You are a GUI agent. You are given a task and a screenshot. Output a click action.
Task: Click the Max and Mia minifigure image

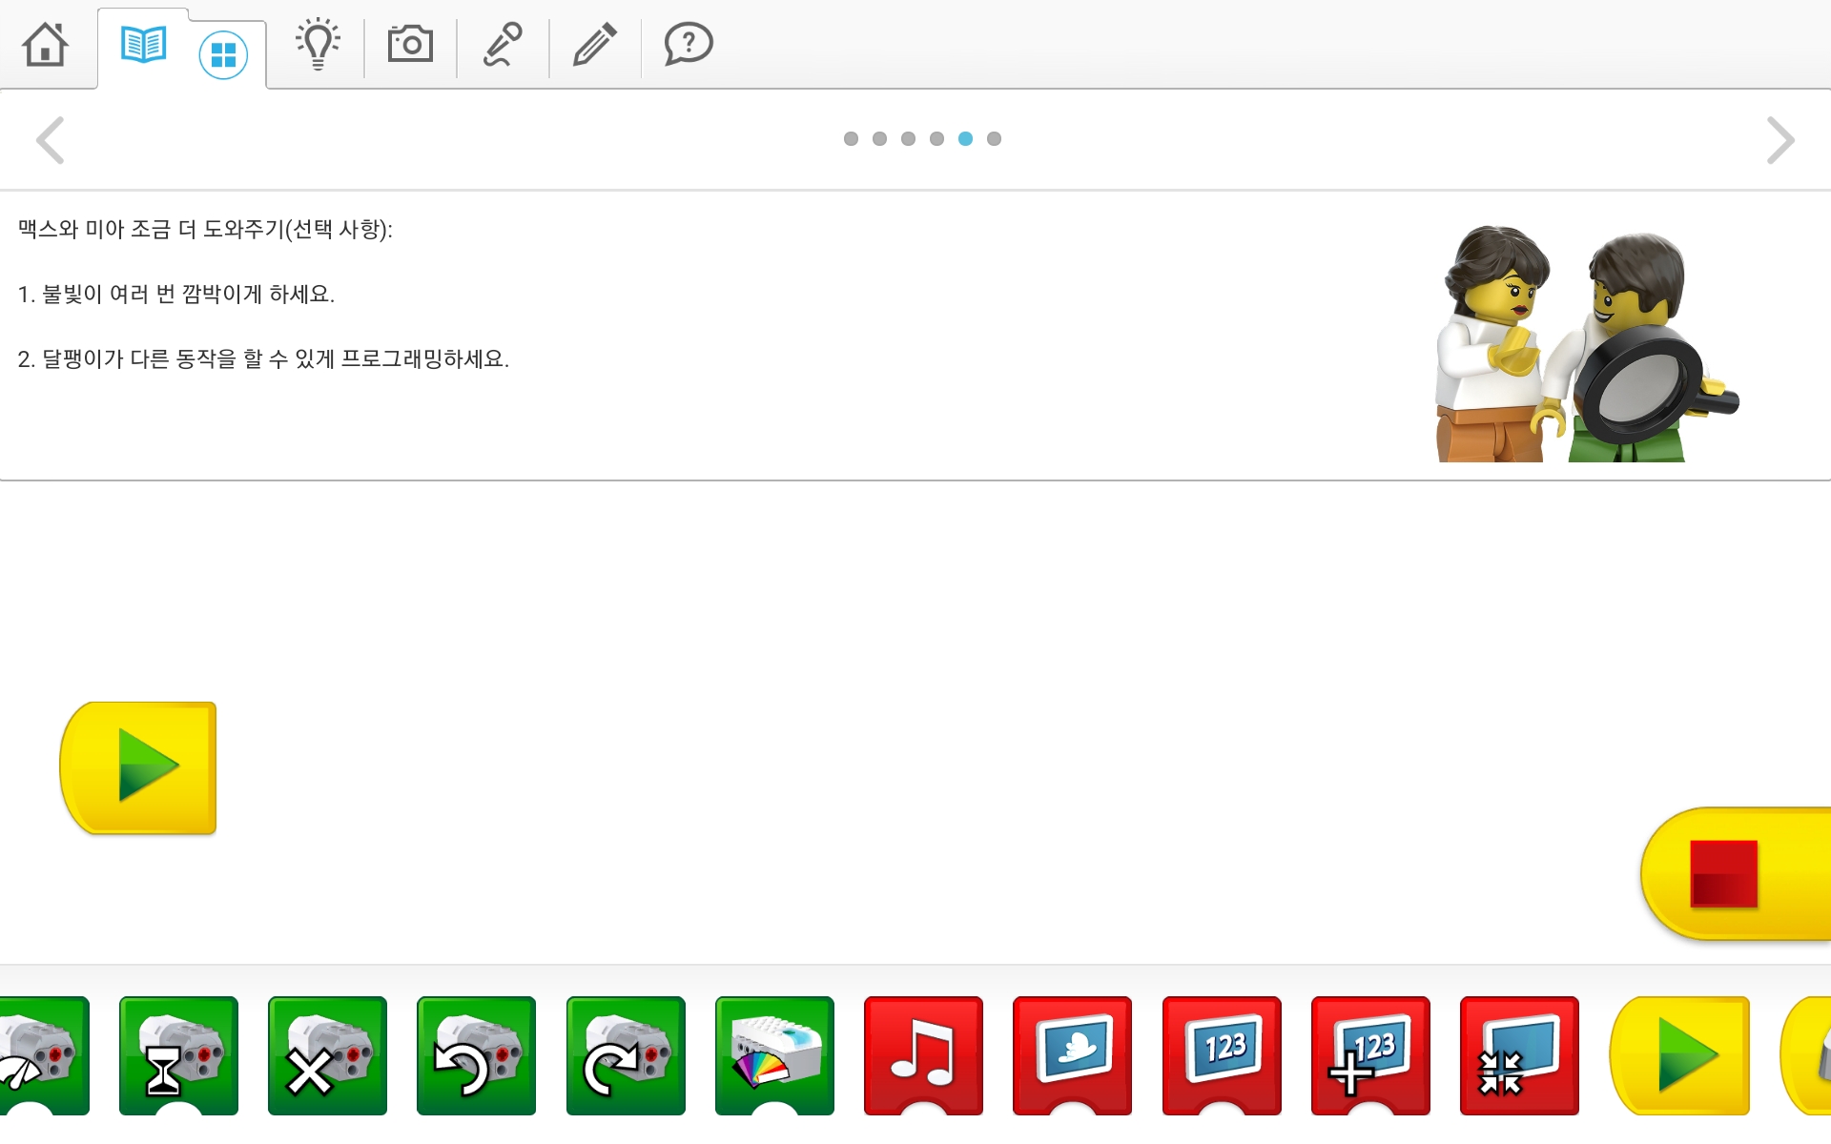point(1586,343)
